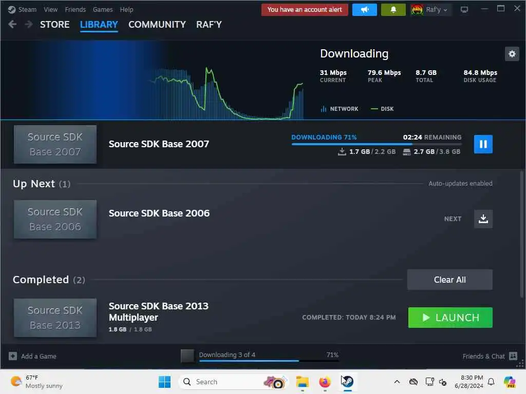Click the Auto-updates enabled text
The image size is (526, 394).
(460, 183)
